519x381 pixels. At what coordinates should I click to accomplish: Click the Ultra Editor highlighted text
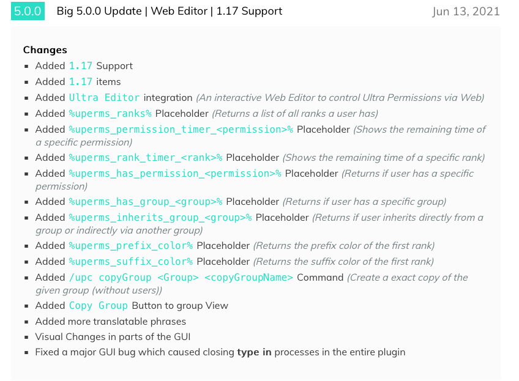pyautogui.click(x=104, y=98)
